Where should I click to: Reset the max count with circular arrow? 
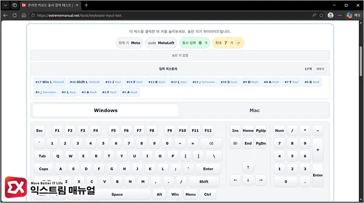[x=238, y=43]
